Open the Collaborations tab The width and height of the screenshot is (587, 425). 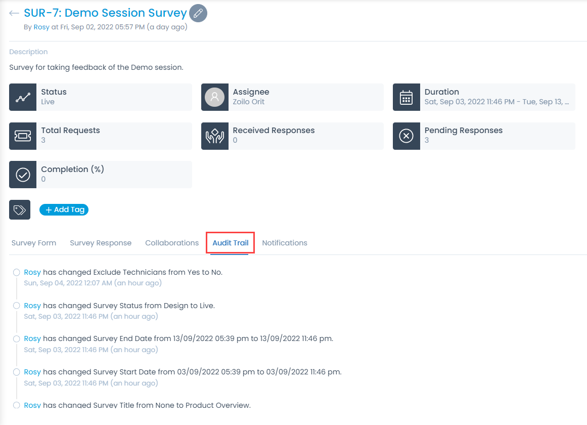pyautogui.click(x=172, y=243)
